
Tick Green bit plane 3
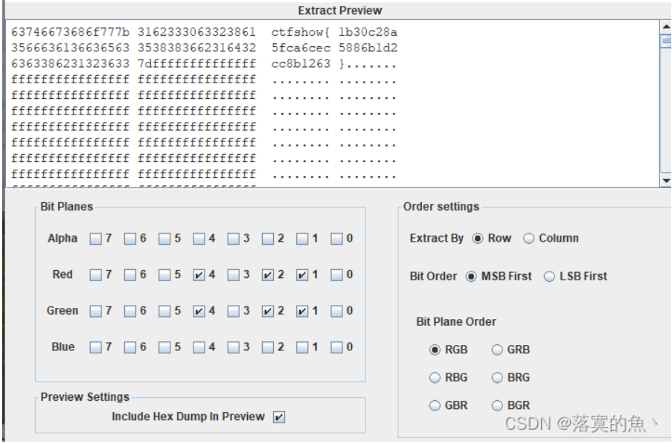[234, 311]
